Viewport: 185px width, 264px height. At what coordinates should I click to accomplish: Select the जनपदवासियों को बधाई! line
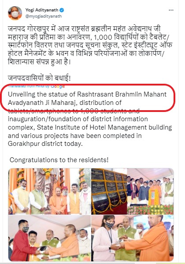(x=39, y=78)
